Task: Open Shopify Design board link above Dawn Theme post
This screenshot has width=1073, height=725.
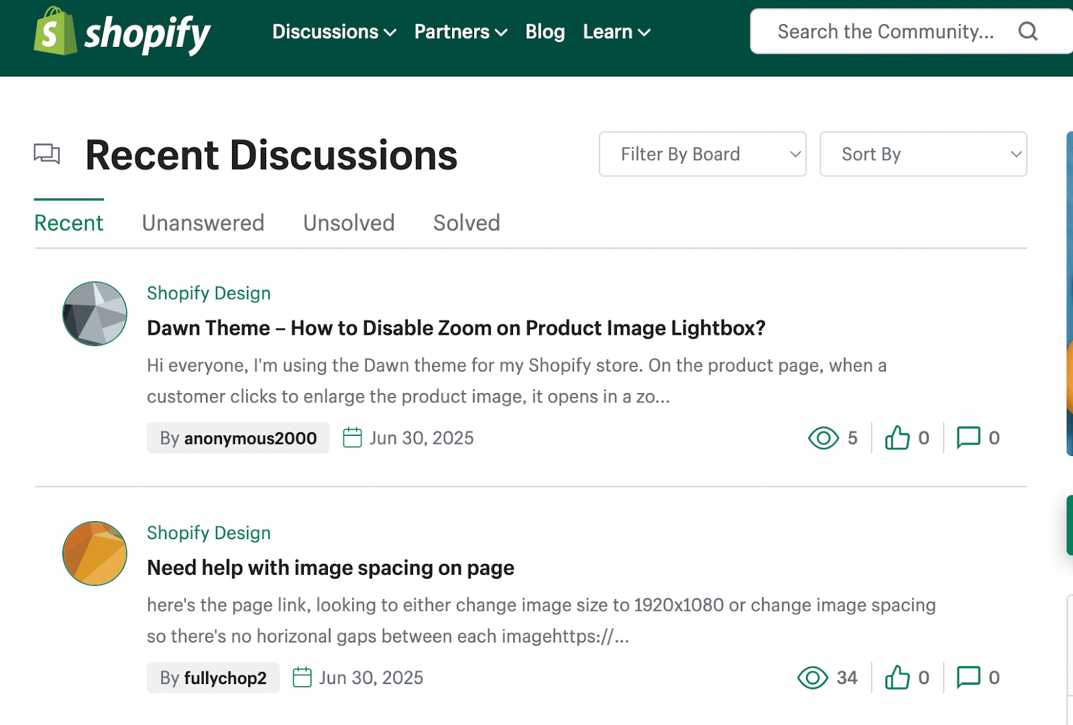Action: click(209, 293)
